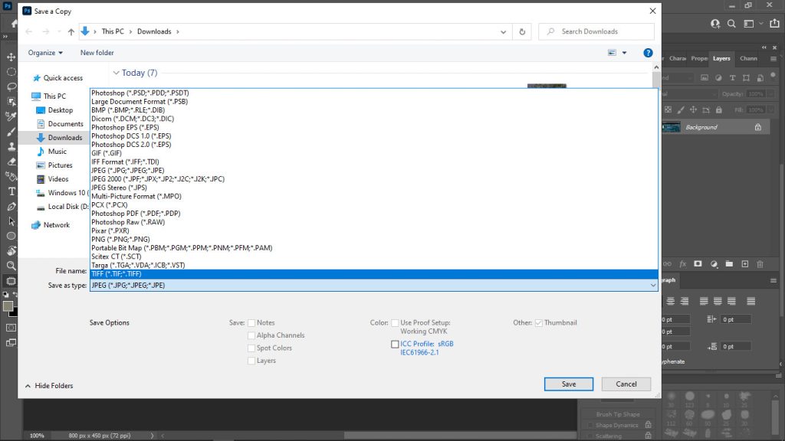Open the Organize dropdown menu
Image resolution: width=785 pixels, height=441 pixels.
[45, 53]
